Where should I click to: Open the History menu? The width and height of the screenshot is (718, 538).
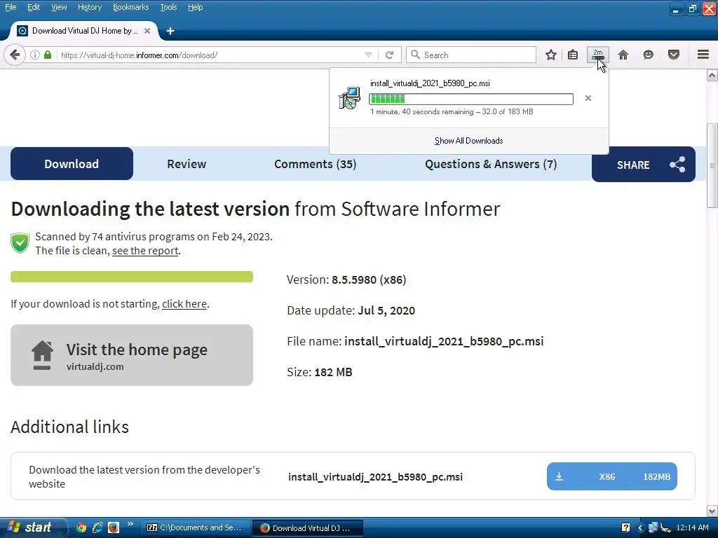(89, 7)
